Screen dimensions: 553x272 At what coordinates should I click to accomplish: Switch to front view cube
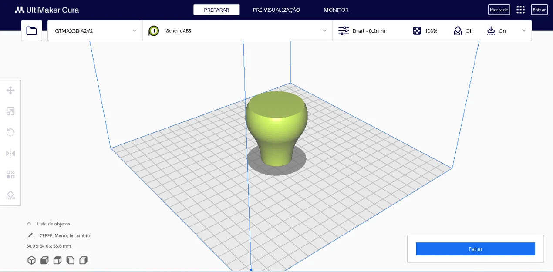(44, 260)
